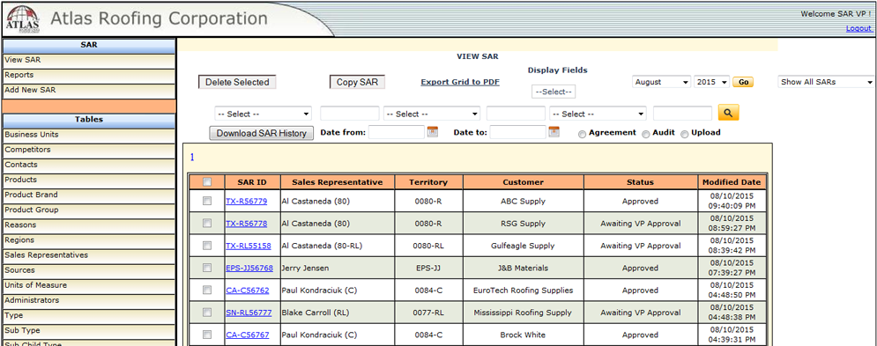The height and width of the screenshot is (346, 877).
Task: Open the August month dropdown
Action: click(x=662, y=82)
